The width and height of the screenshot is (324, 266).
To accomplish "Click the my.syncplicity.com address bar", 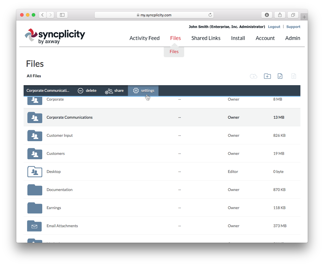I will pos(154,15).
